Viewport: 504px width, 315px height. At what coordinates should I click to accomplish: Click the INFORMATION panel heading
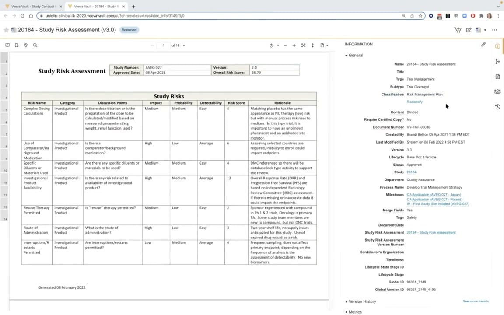tap(358, 44)
